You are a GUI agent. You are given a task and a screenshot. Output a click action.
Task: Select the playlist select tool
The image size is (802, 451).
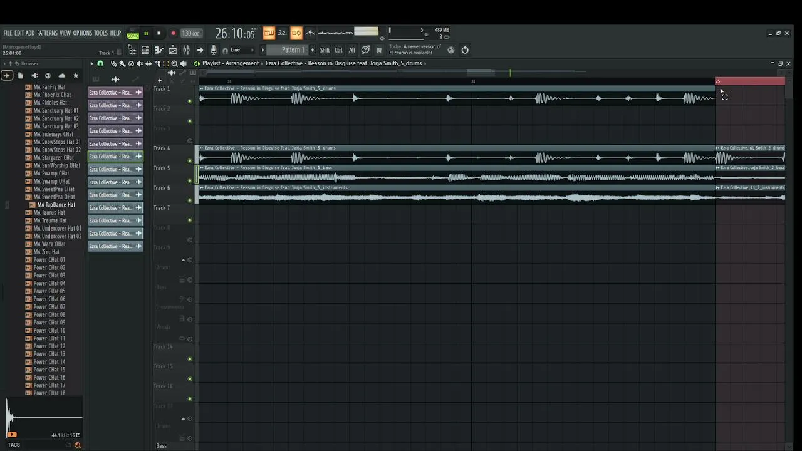point(166,64)
